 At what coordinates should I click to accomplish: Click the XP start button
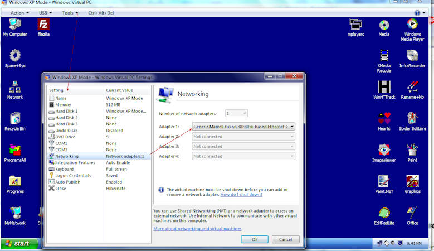(x=19, y=243)
